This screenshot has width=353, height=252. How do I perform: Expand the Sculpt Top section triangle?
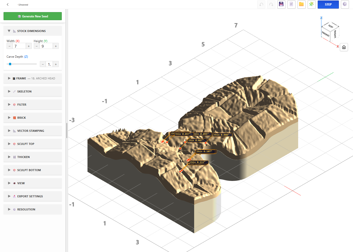point(9,144)
